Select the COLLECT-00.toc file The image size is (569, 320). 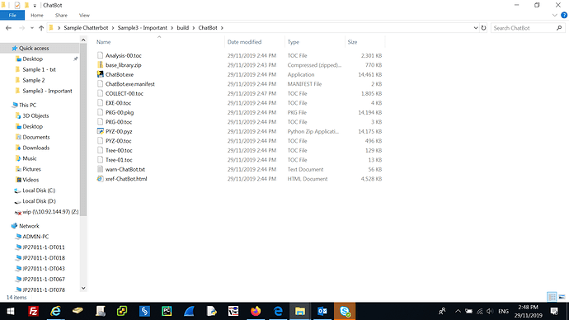coord(124,93)
